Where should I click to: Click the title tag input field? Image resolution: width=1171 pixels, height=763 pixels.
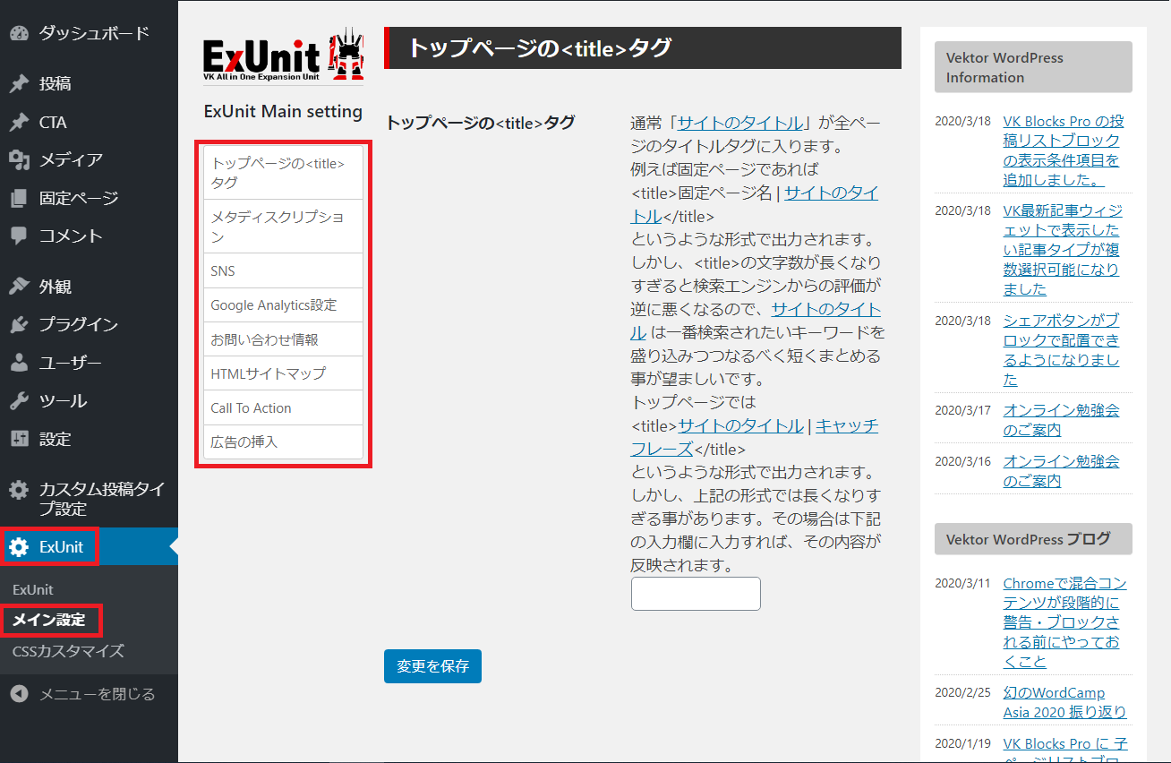pos(696,594)
